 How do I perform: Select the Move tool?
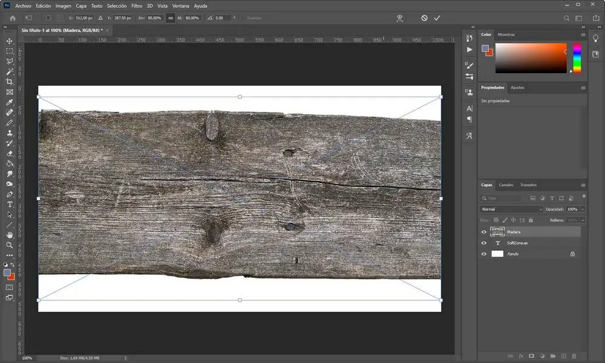tap(10, 41)
